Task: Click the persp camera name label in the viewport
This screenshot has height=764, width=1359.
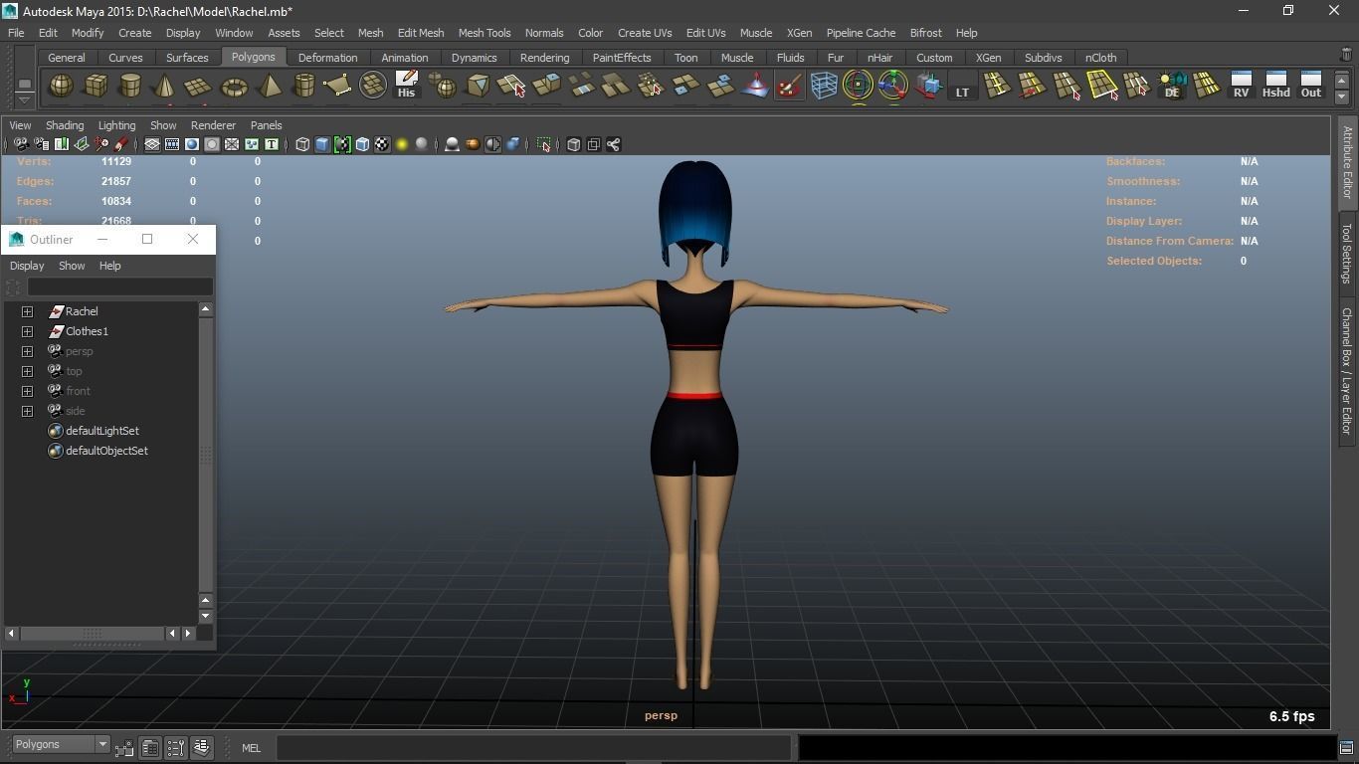Action: point(661,715)
